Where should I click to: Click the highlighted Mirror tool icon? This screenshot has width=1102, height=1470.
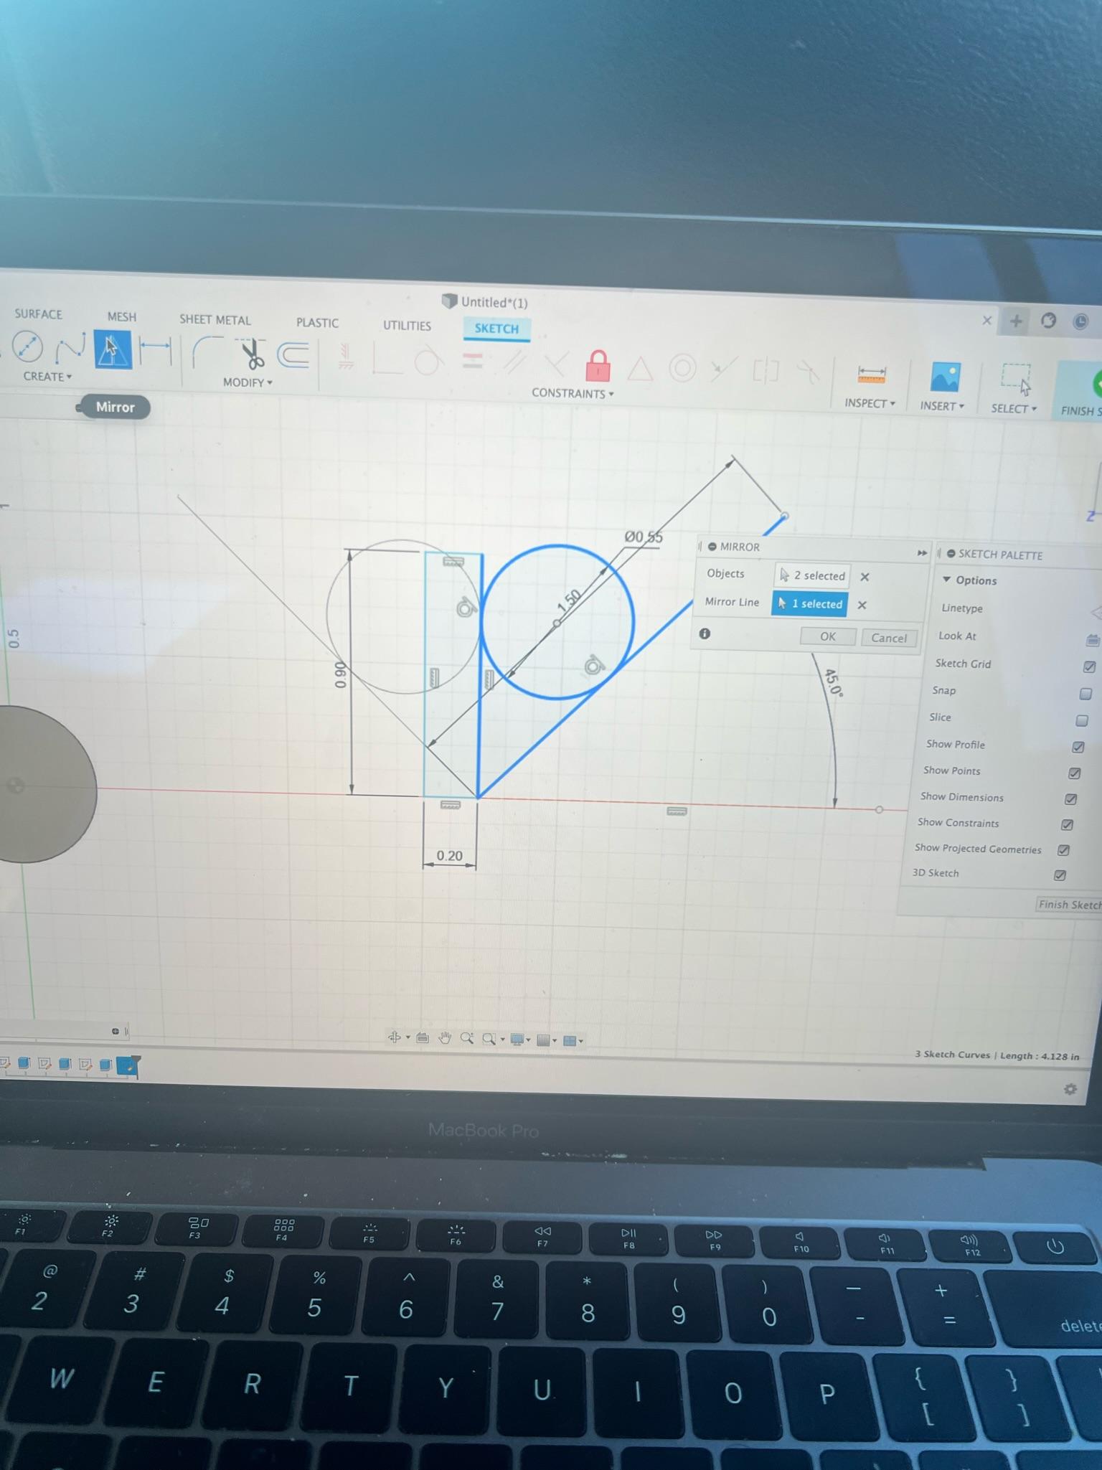click(113, 350)
